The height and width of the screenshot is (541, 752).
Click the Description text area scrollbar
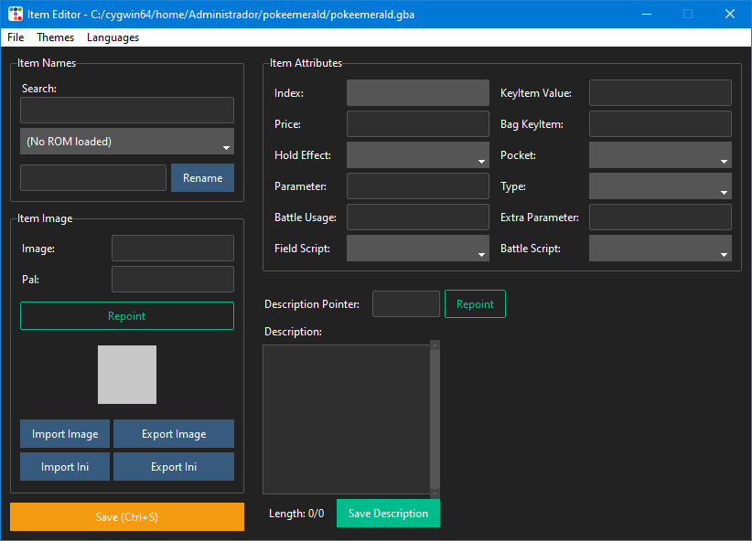pos(435,419)
